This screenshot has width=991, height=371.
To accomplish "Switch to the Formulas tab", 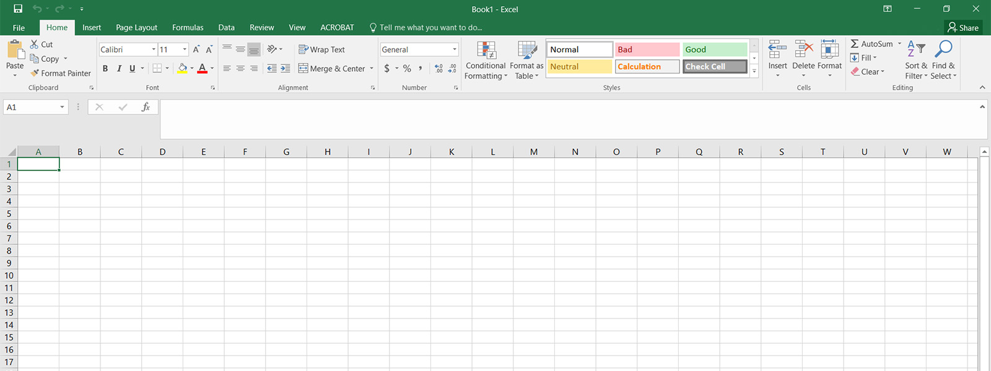I will (188, 27).
